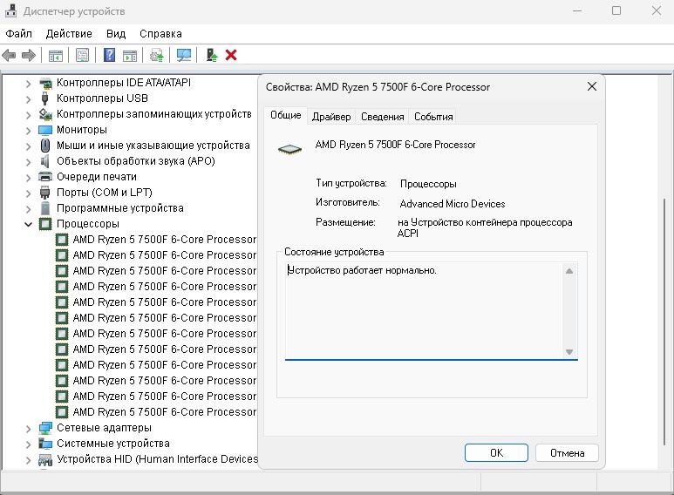Toggle the console tree pane icon
The width and height of the screenshot is (674, 495).
click(x=56, y=56)
